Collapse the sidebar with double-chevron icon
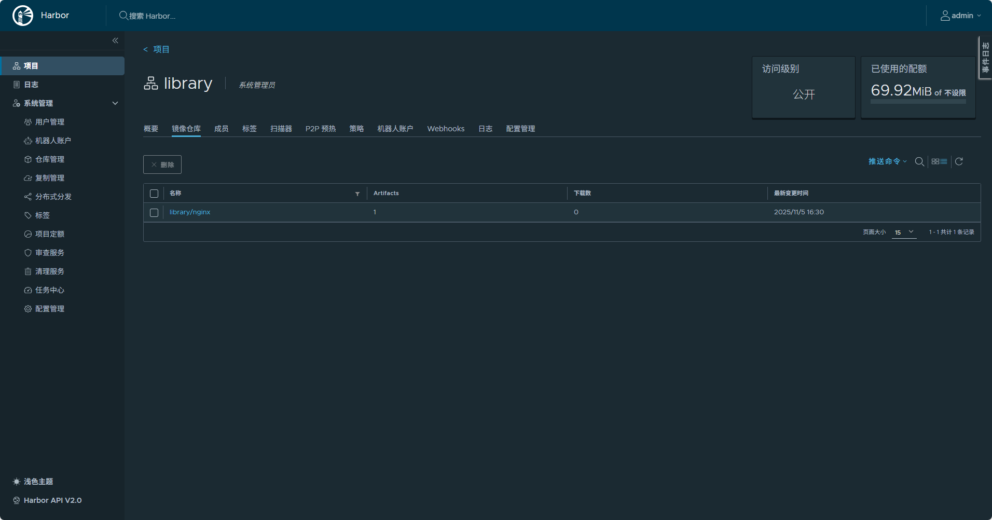The height and width of the screenshot is (520, 992). (115, 40)
